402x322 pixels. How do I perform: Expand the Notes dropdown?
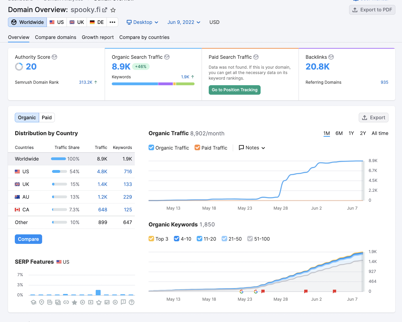pyautogui.click(x=252, y=148)
